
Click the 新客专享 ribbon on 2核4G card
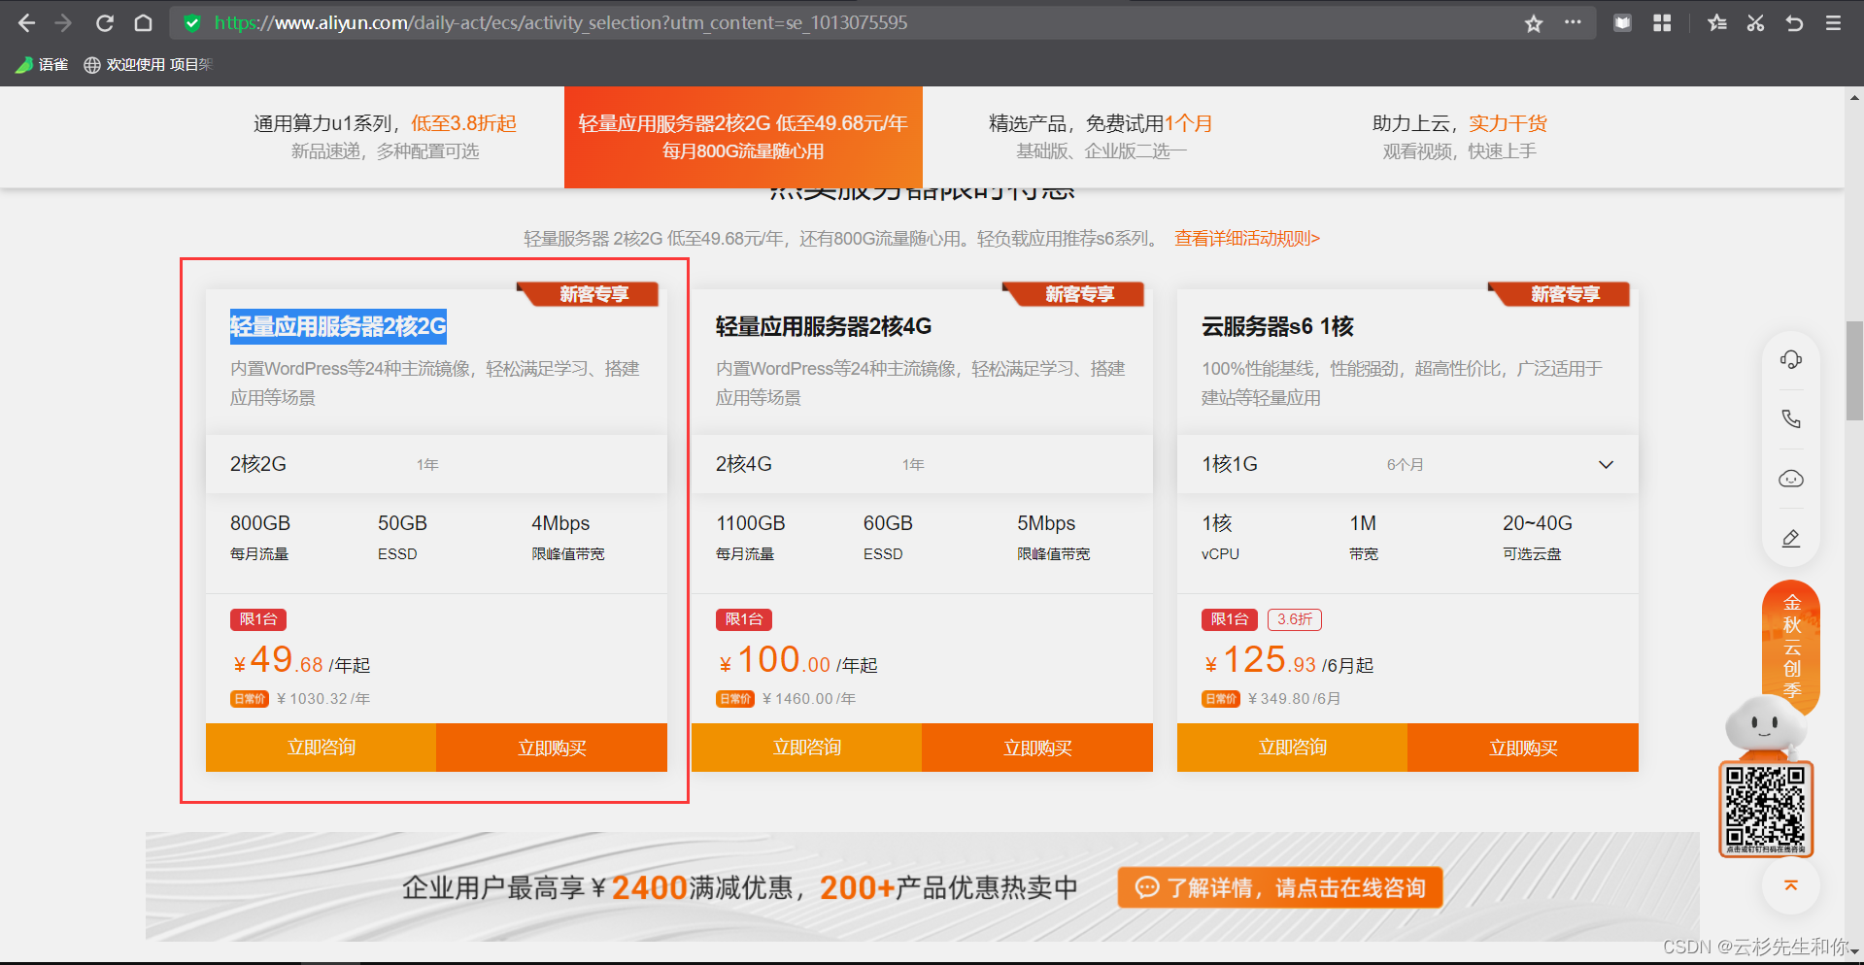pos(1074,294)
